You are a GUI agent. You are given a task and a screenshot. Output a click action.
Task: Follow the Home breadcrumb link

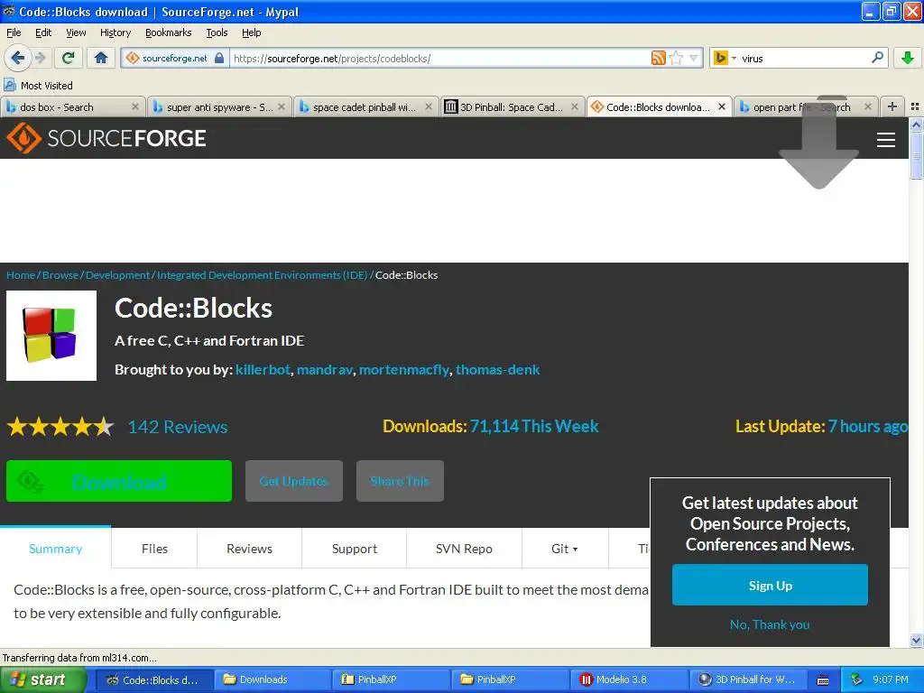click(x=21, y=275)
